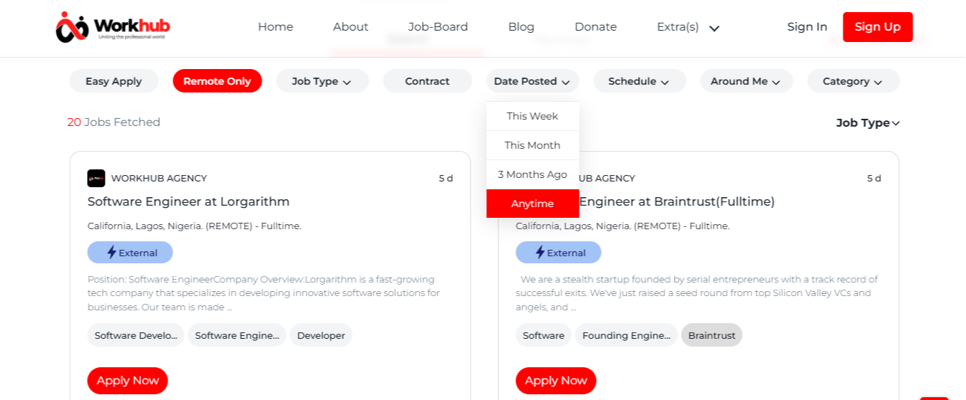Open the Job Type sort dropdown on right
The height and width of the screenshot is (400, 966).
pos(868,122)
